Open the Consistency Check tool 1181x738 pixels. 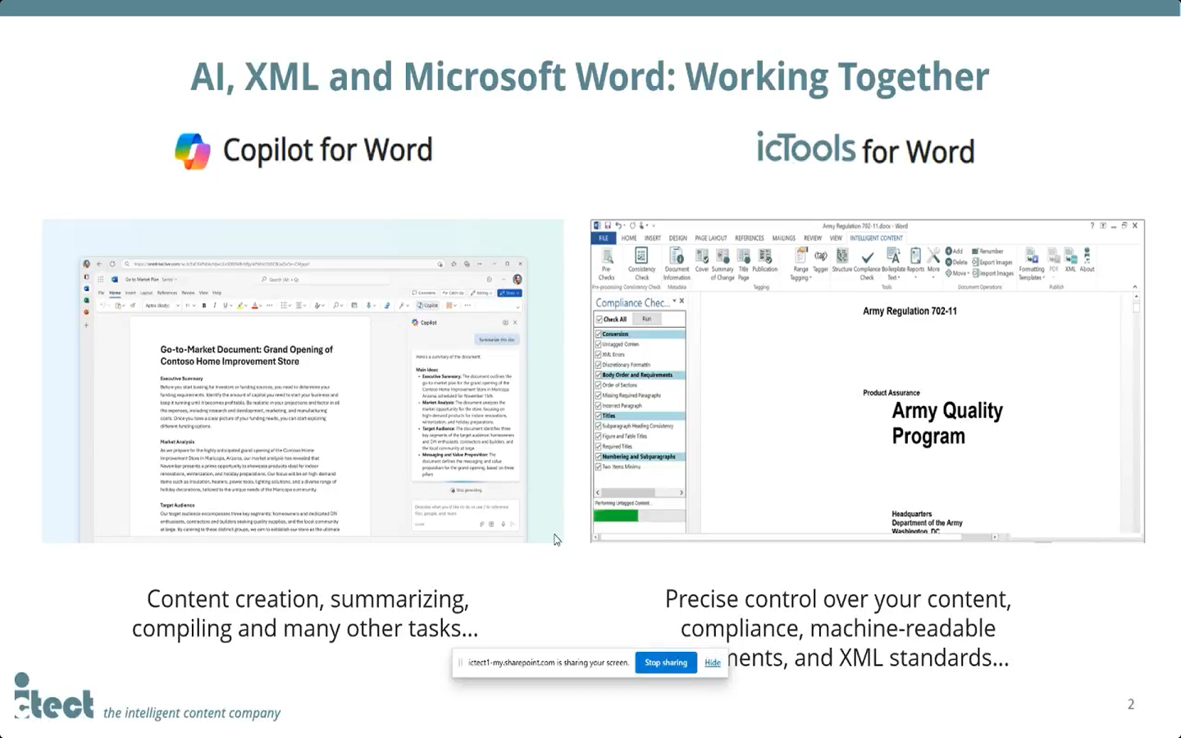click(x=641, y=261)
